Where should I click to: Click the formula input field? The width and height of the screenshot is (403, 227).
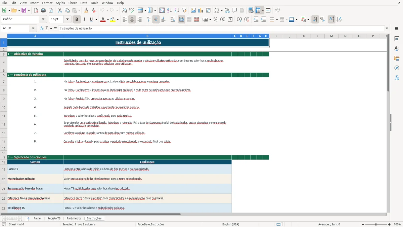[221, 28]
